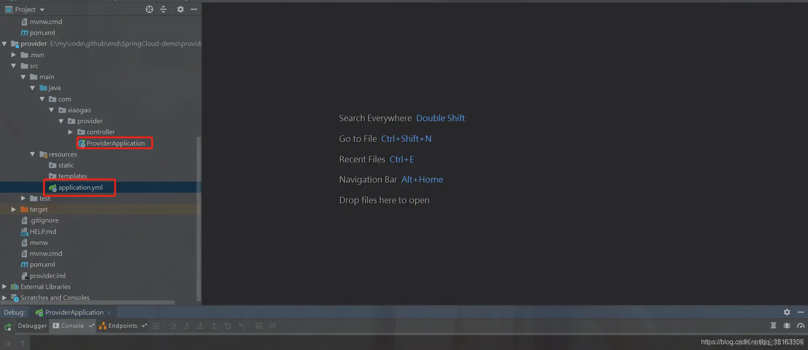Expand the controller package
This screenshot has width=808, height=350.
tap(70, 132)
